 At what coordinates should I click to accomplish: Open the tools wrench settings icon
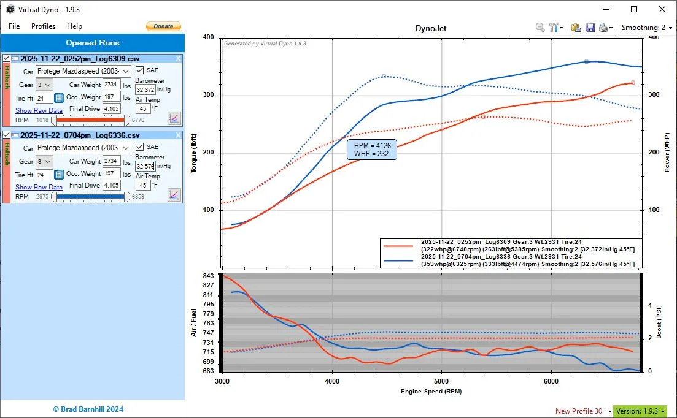(554, 28)
